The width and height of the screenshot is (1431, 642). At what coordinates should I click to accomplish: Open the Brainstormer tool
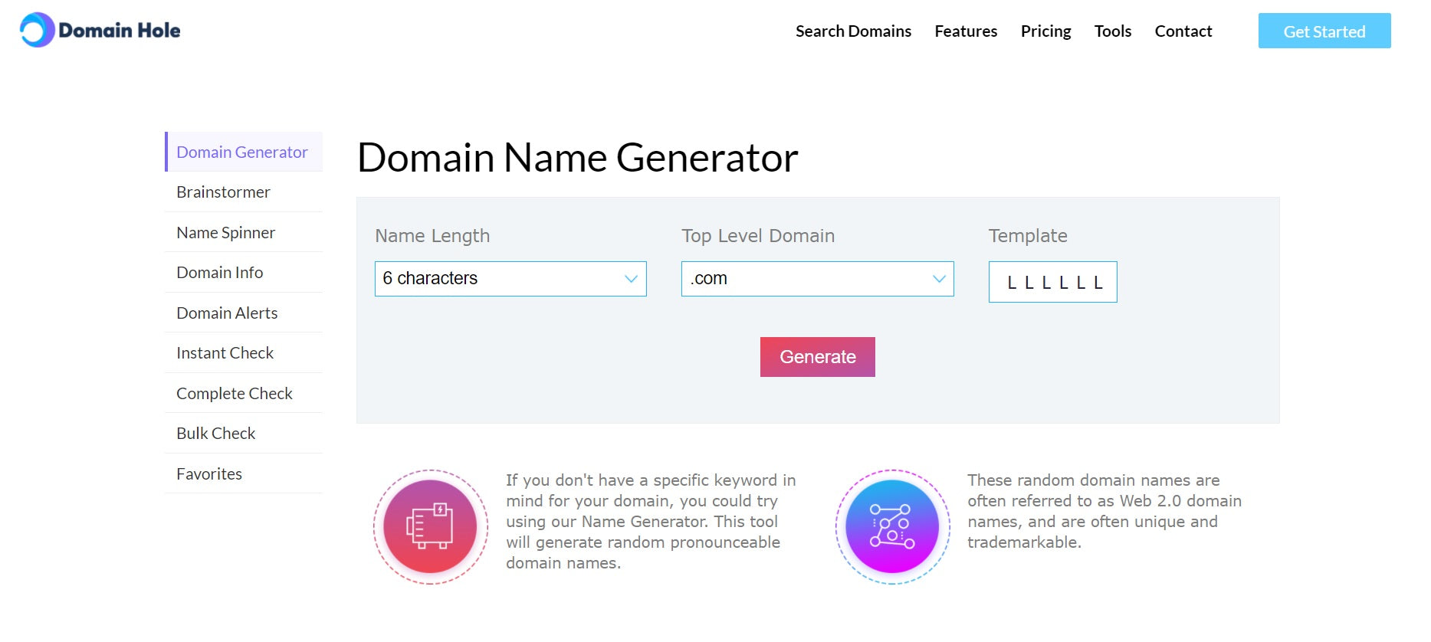pos(244,192)
